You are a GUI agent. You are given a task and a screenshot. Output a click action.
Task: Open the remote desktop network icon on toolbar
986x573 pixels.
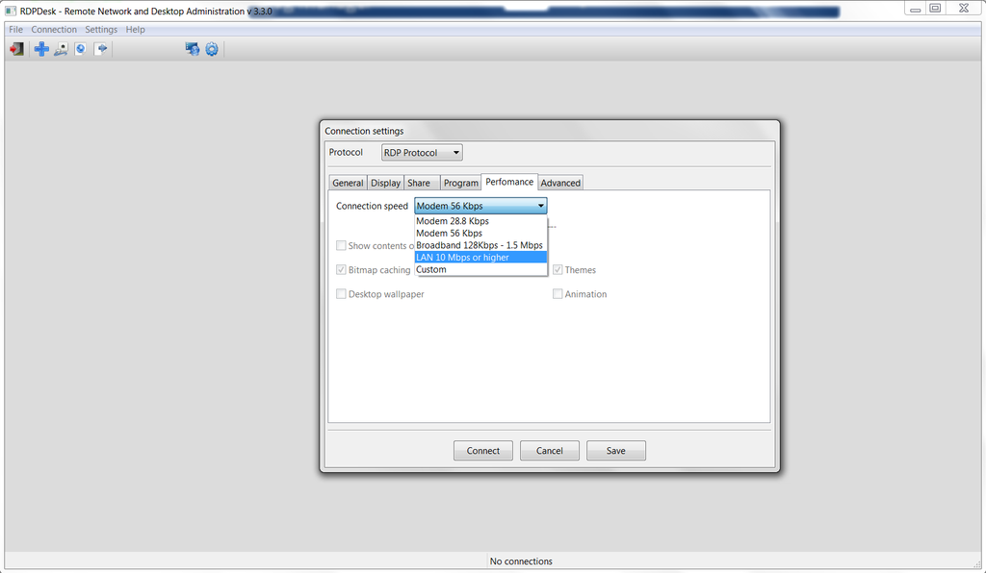point(192,48)
